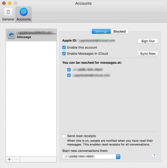This screenshot has height=168, width=167.
Task: Select the iMessage account in sidebar
Action: coord(31,35)
